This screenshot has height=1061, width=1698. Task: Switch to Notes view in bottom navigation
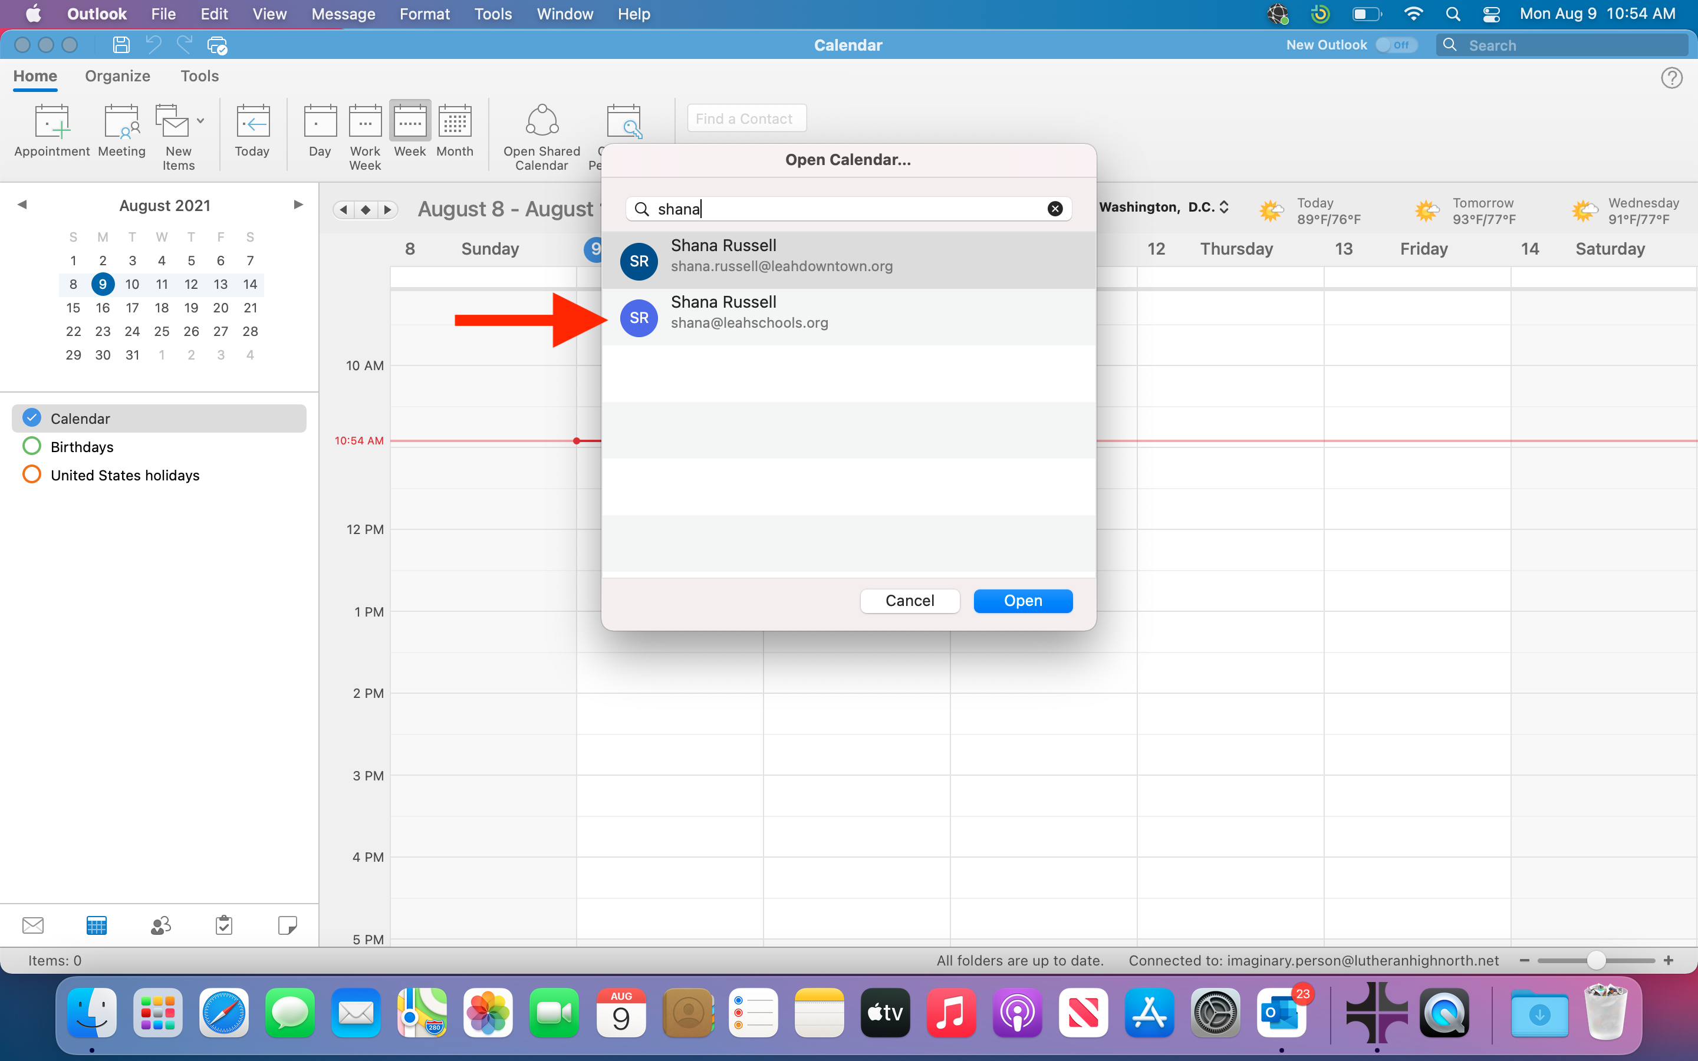tap(288, 925)
